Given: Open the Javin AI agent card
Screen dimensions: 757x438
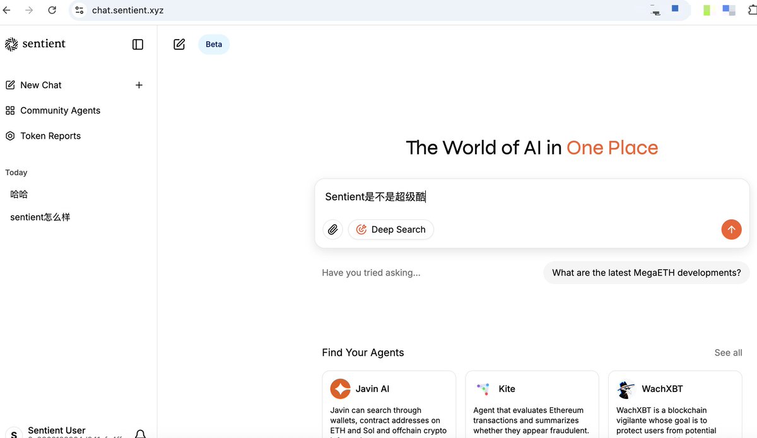Looking at the screenshot, I should pyautogui.click(x=389, y=404).
